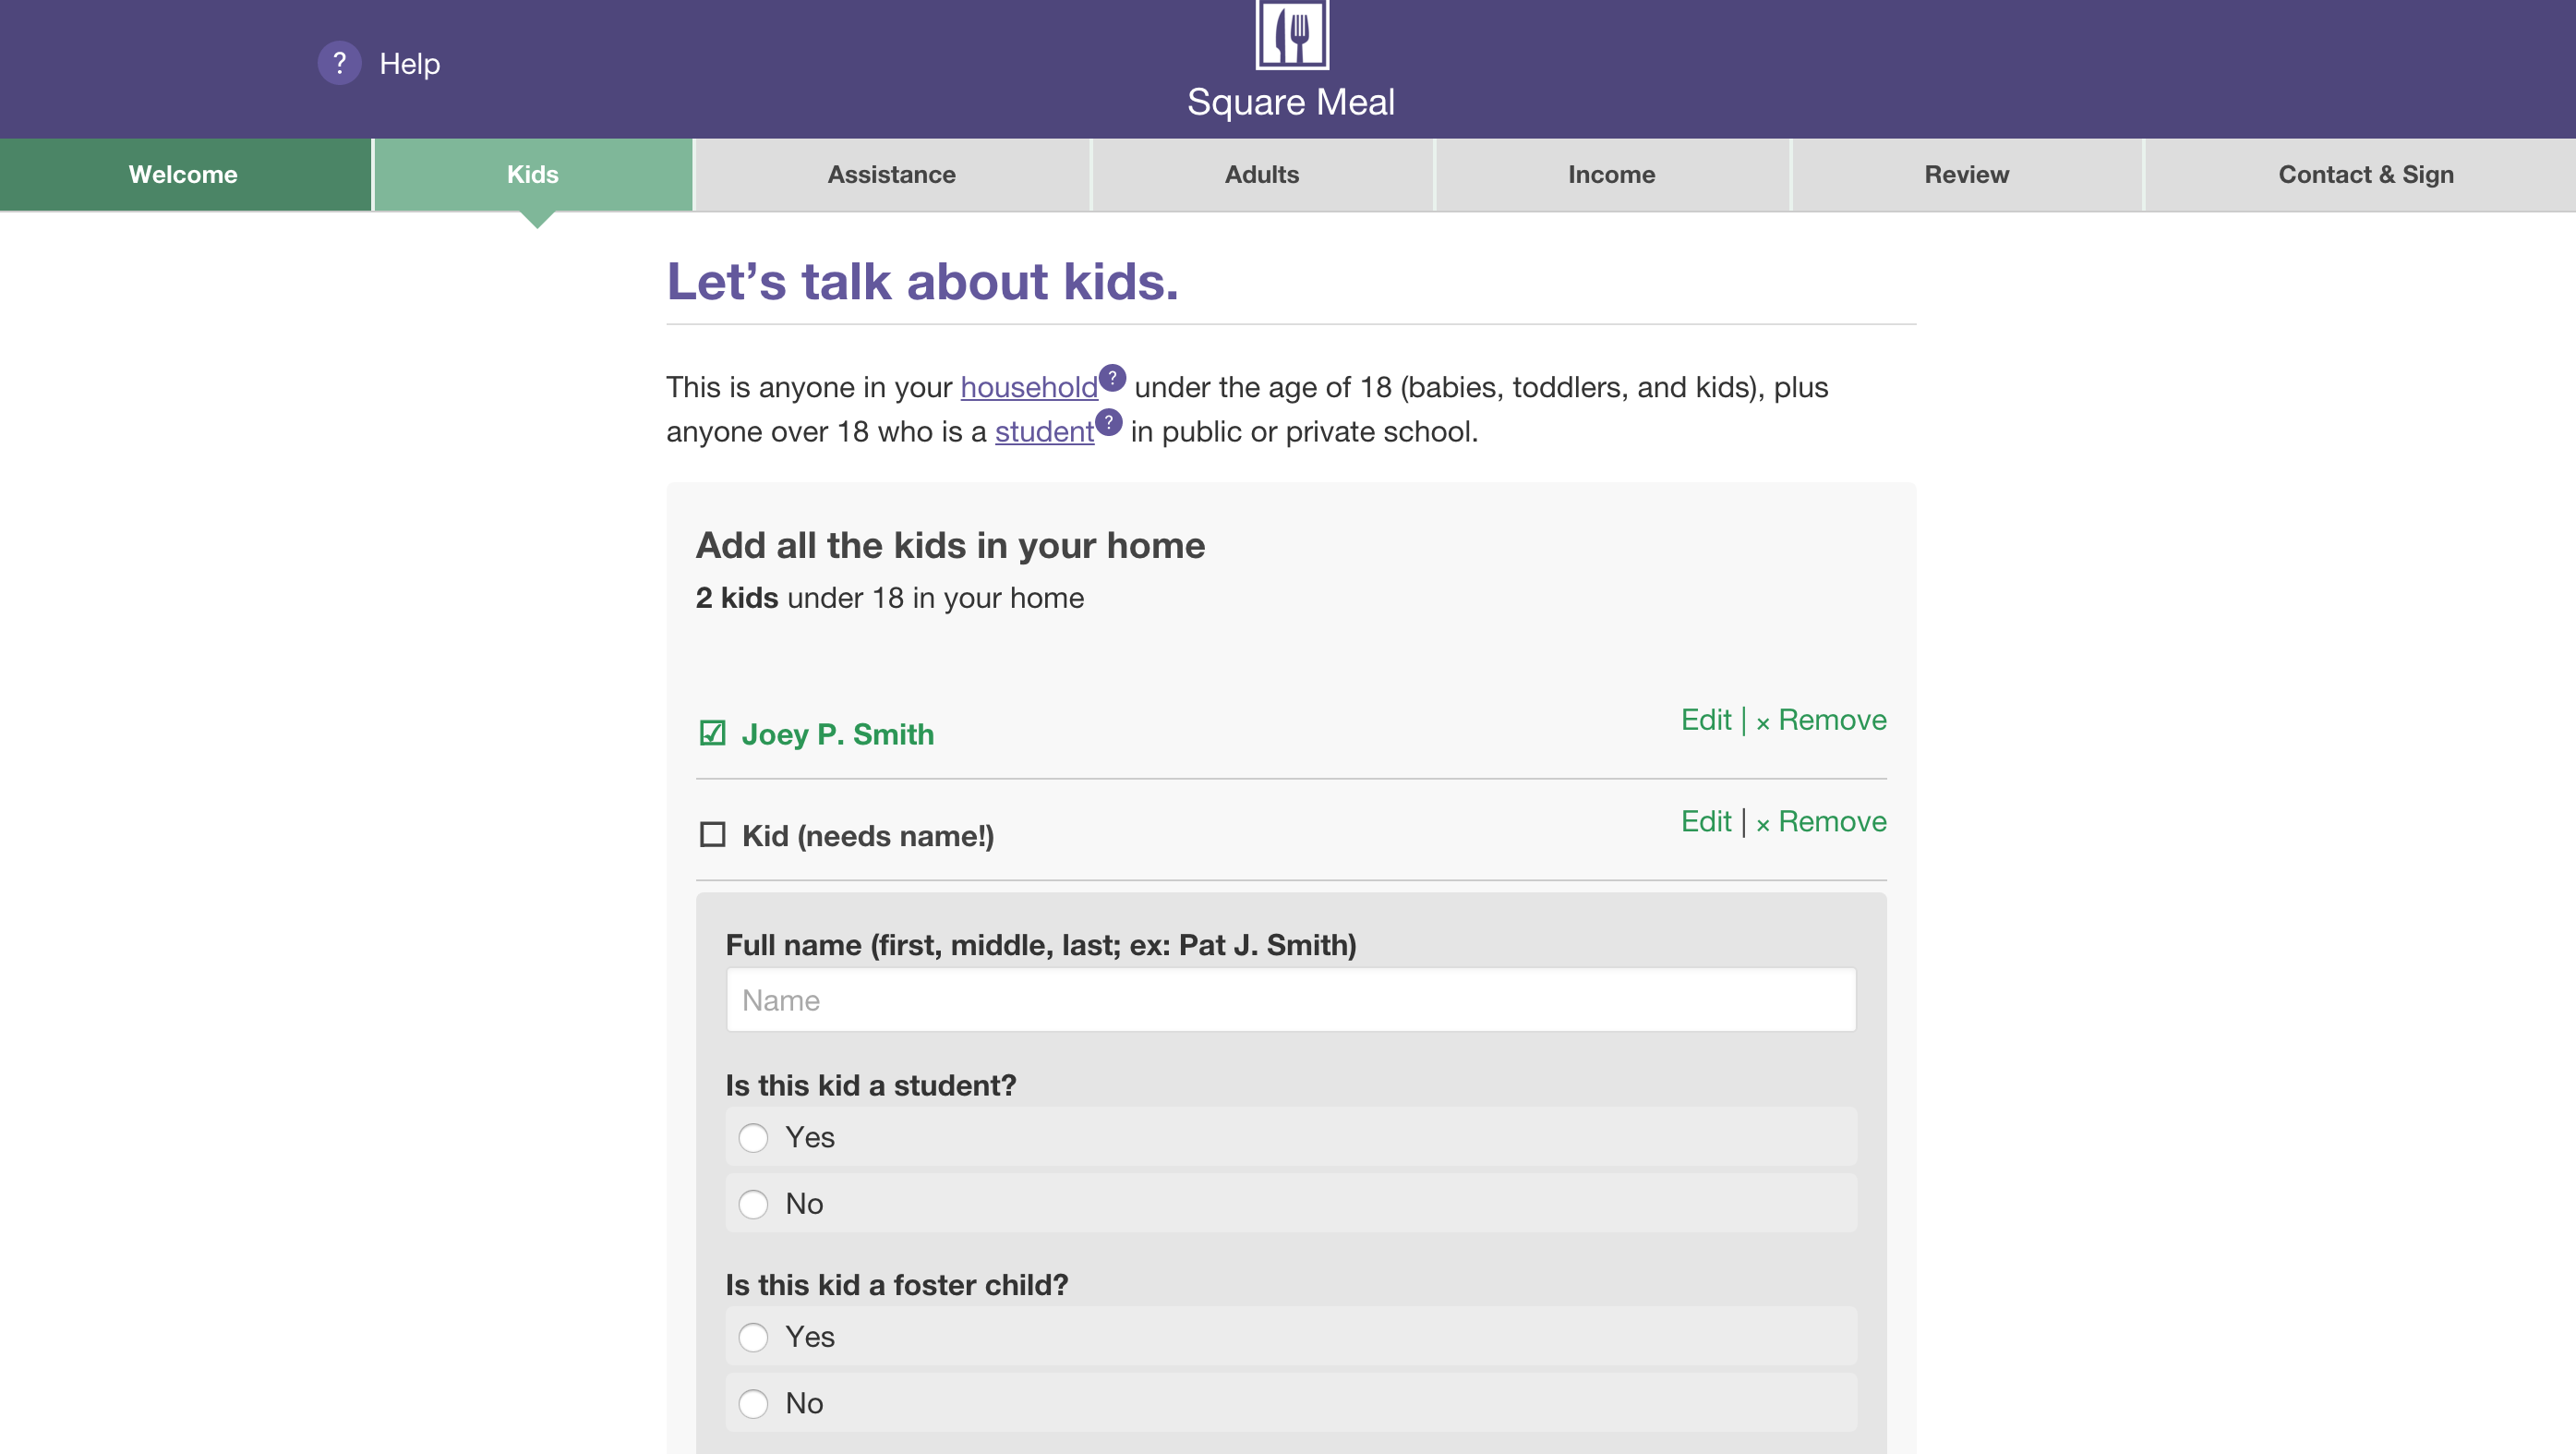The image size is (2576, 1454).
Task: Select Yes for student question
Action: [753, 1138]
